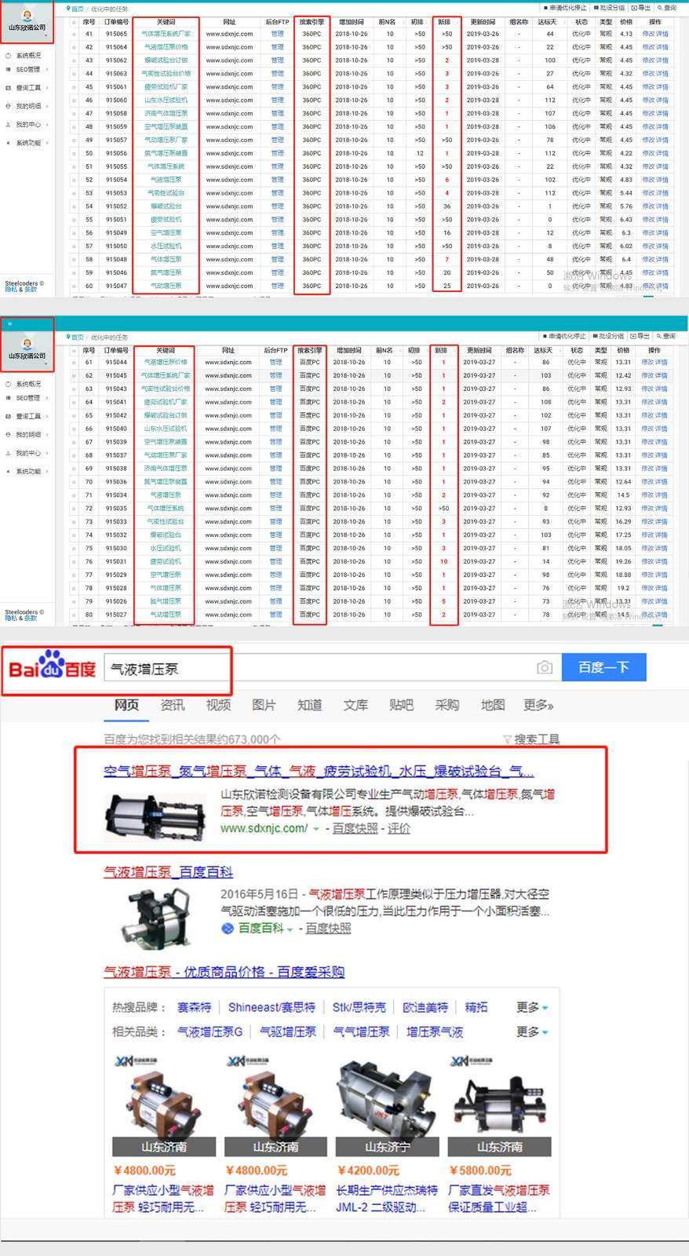Open the 气液增压泵_百度百科 result link
This screenshot has height=1256, width=689.
(x=168, y=872)
